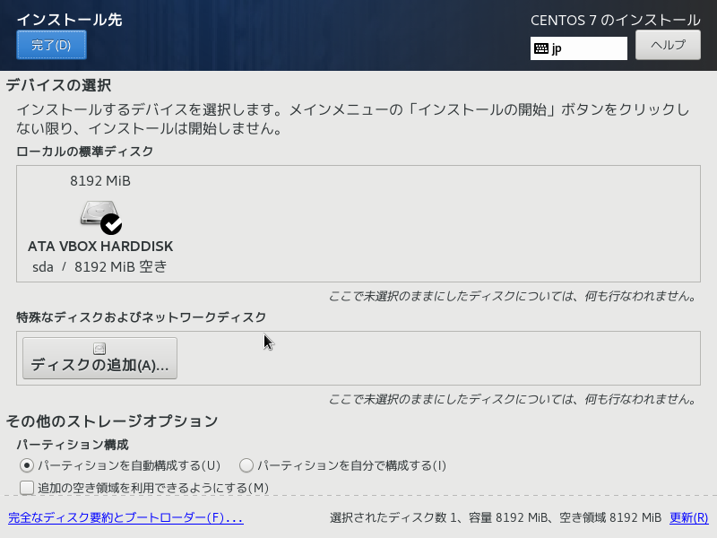
Task: Click the 8192 MiB size label above disk
Action: tap(100, 181)
